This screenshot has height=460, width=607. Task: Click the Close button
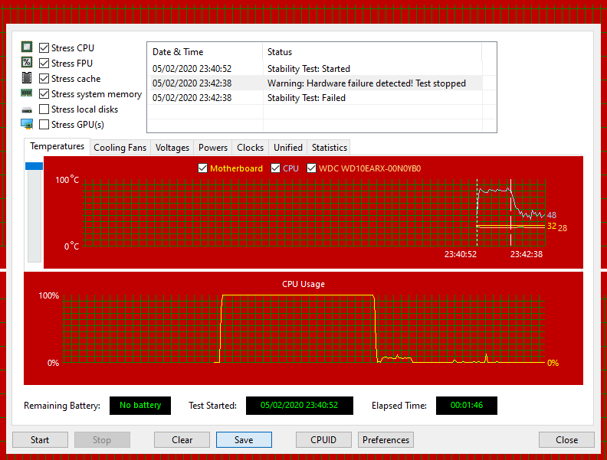tap(566, 440)
